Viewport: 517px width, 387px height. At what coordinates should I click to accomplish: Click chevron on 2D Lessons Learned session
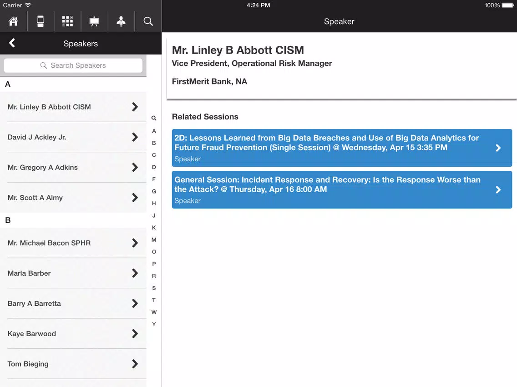[498, 148]
